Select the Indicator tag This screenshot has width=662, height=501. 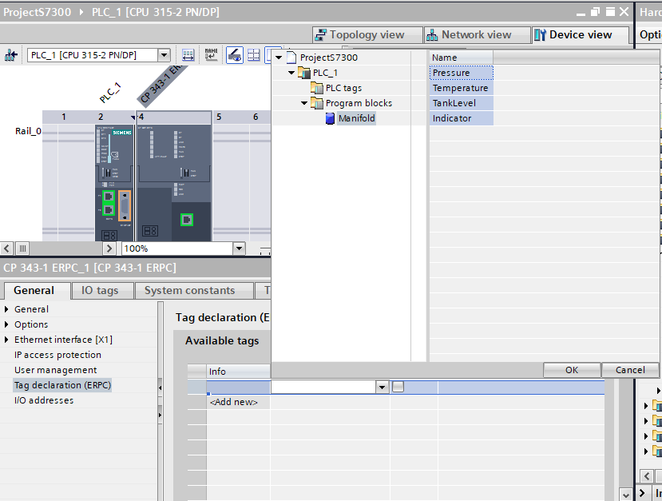(x=462, y=118)
